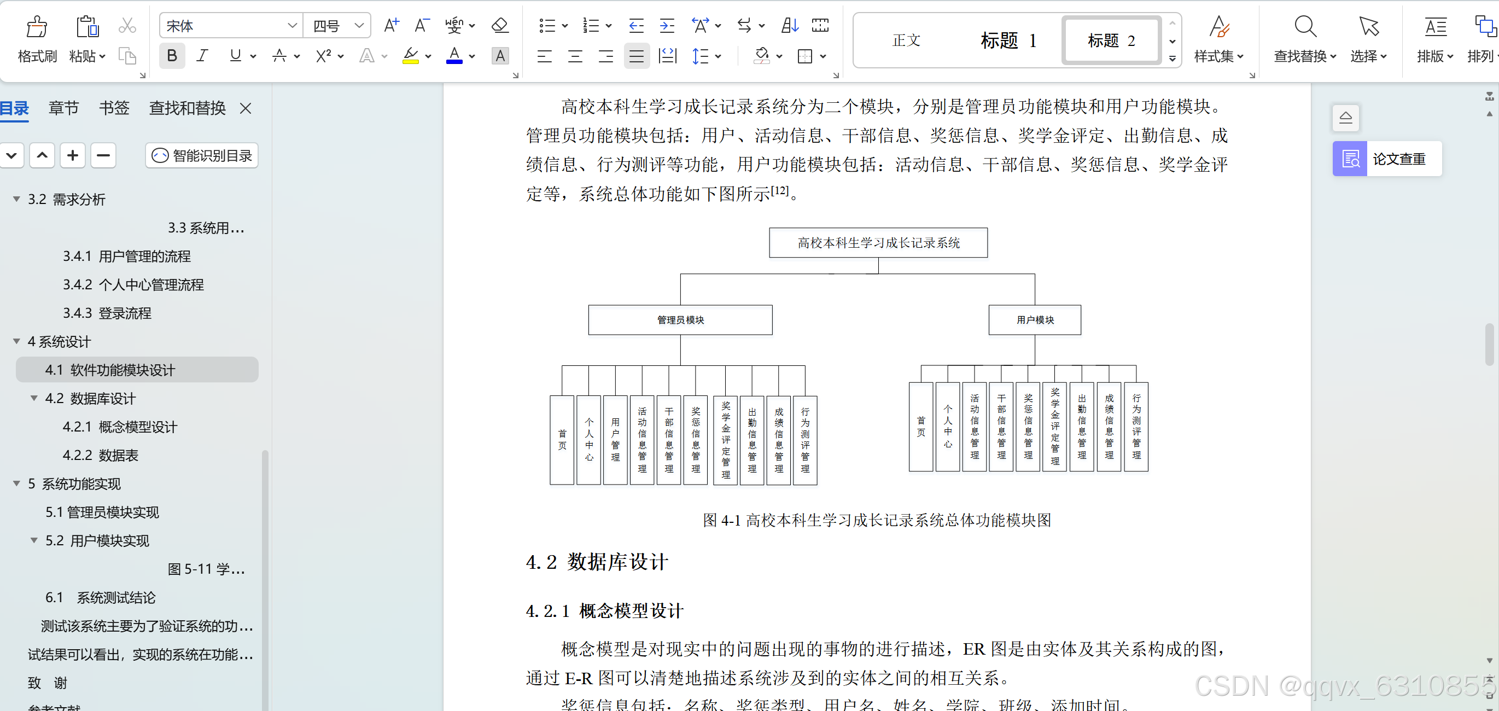Switch to the 章节 tab
The height and width of the screenshot is (711, 1499).
click(x=63, y=108)
